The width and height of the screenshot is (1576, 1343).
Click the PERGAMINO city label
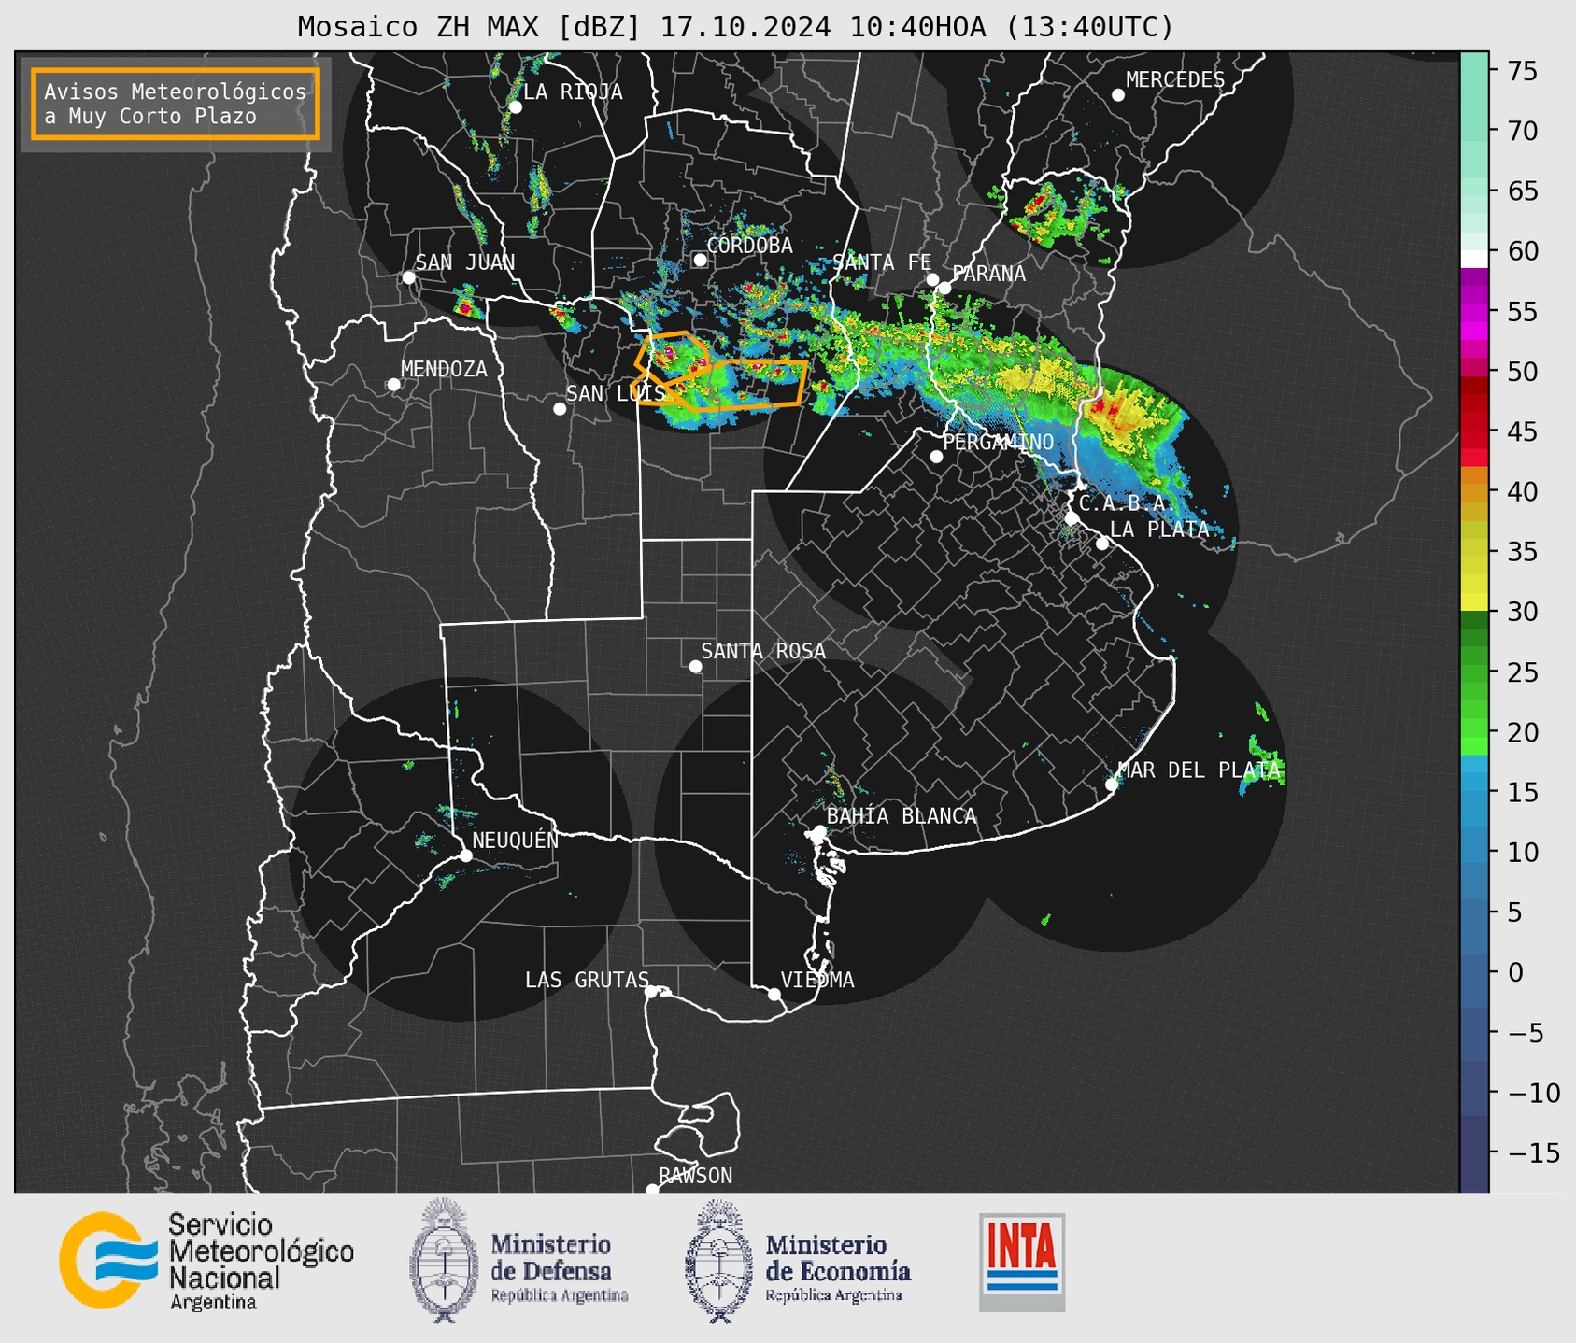tap(999, 442)
